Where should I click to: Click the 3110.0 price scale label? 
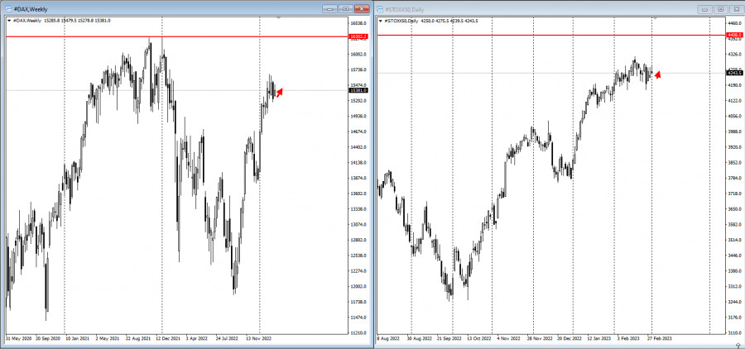734,332
